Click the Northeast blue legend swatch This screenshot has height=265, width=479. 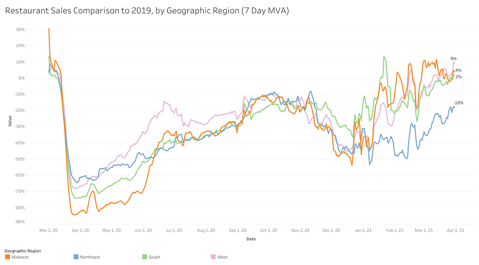76,257
